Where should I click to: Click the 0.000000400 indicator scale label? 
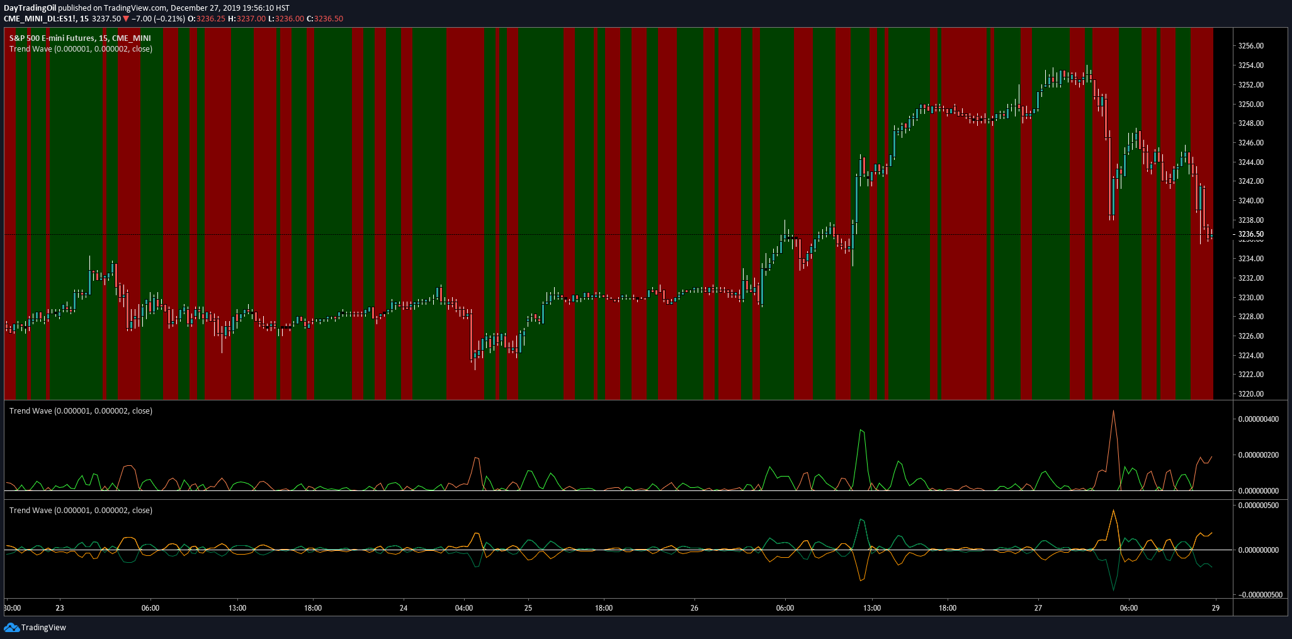(1259, 419)
